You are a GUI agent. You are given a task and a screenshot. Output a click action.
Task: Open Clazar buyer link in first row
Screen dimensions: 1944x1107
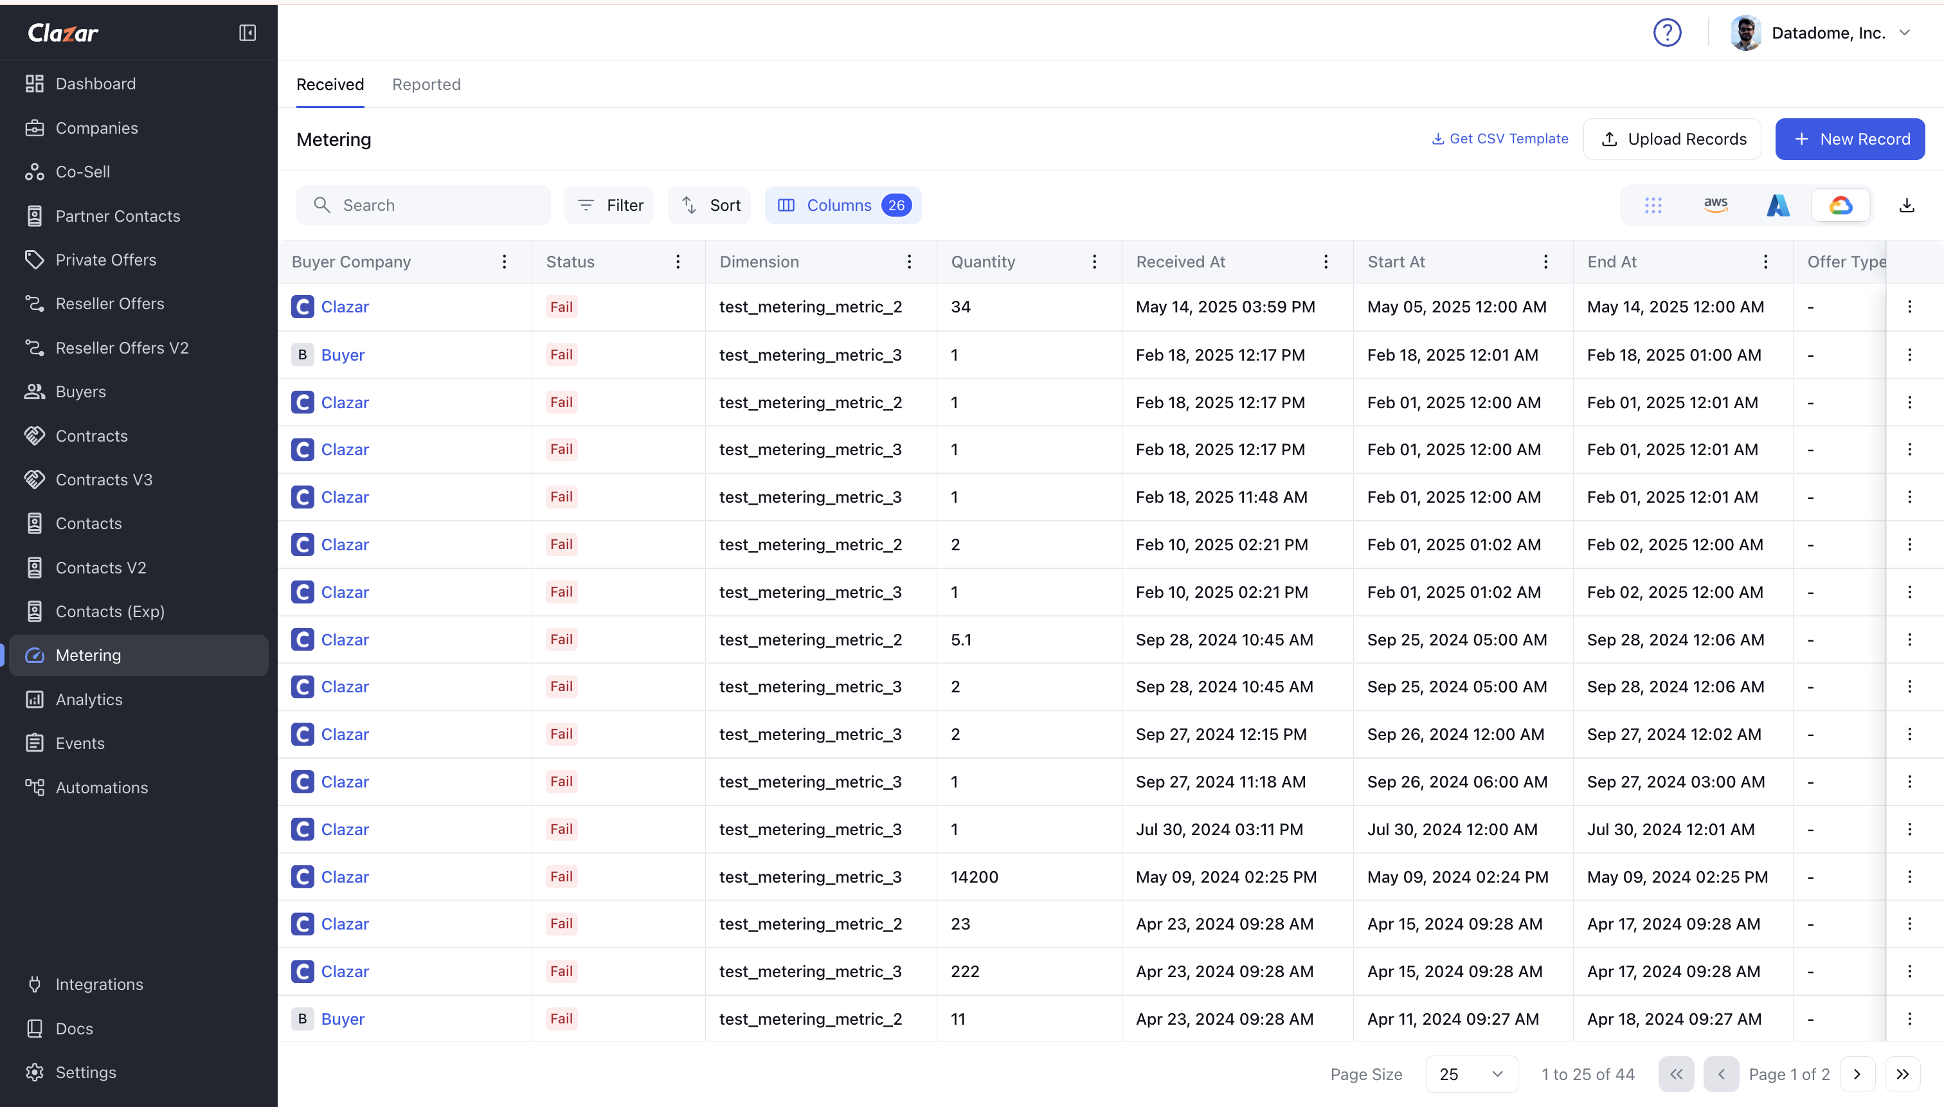pyautogui.click(x=345, y=307)
